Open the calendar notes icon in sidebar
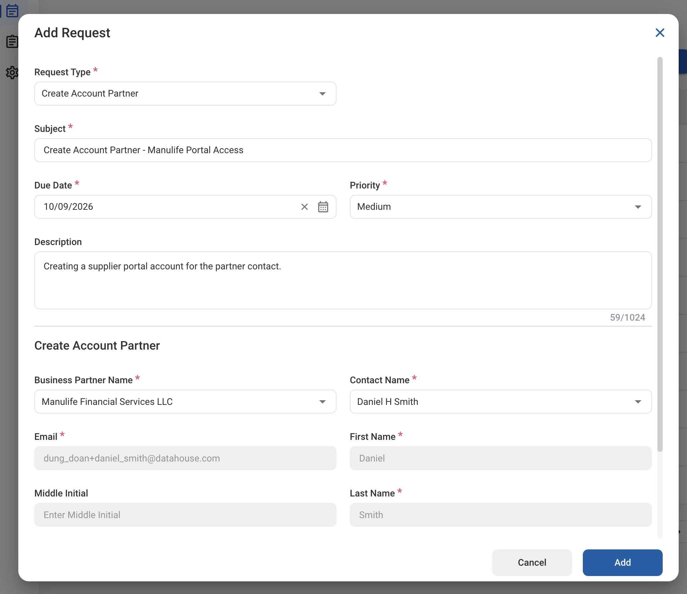This screenshot has height=594, width=687. pos(13,11)
